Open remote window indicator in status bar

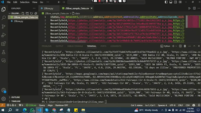pyautogui.click(x=2, y=105)
